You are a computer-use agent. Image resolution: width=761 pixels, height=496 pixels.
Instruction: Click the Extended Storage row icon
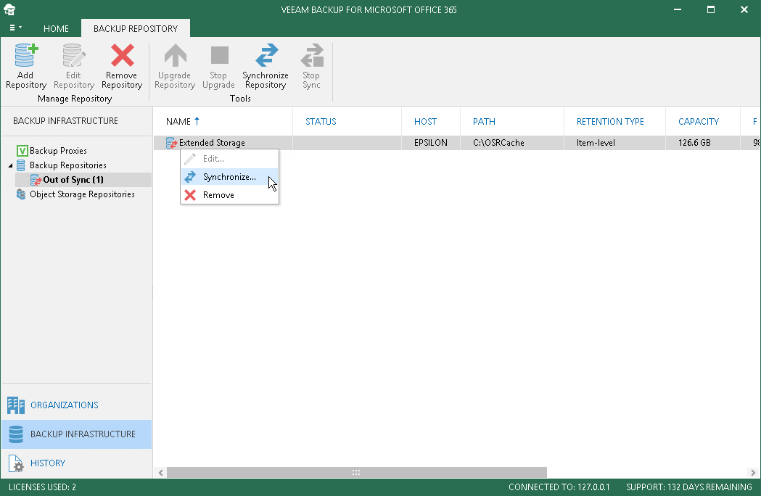(x=170, y=143)
